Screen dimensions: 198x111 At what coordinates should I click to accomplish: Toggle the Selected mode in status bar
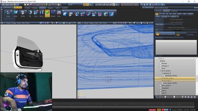coord(153,110)
